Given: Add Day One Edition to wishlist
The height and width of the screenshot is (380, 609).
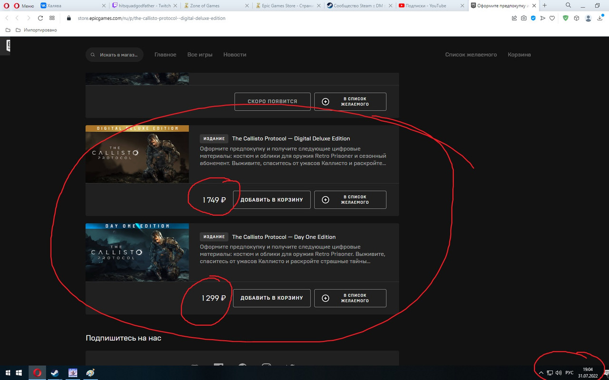Looking at the screenshot, I should 350,298.
